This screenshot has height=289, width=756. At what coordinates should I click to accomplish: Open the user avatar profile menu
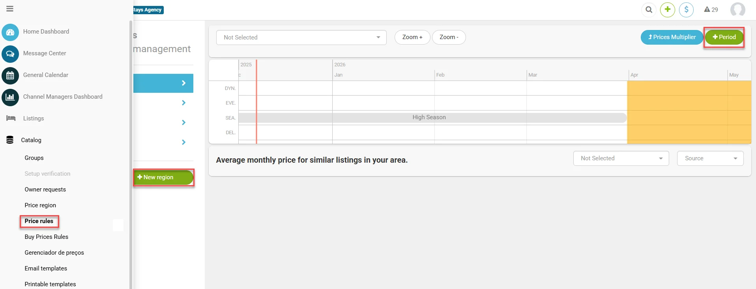737,9
